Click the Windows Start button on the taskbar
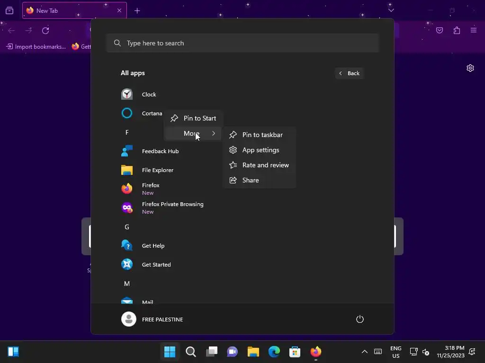 point(170,352)
